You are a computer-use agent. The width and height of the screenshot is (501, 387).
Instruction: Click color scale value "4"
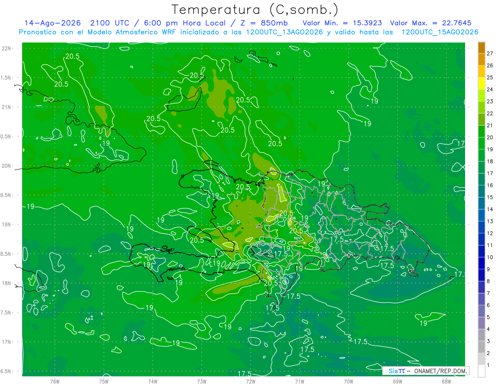click(489, 329)
